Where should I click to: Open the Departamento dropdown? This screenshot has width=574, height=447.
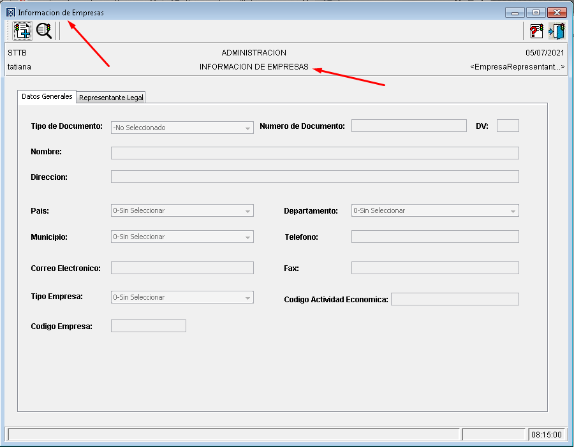point(435,210)
